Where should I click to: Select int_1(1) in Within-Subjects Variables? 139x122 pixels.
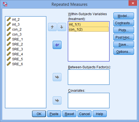[x=89, y=25]
